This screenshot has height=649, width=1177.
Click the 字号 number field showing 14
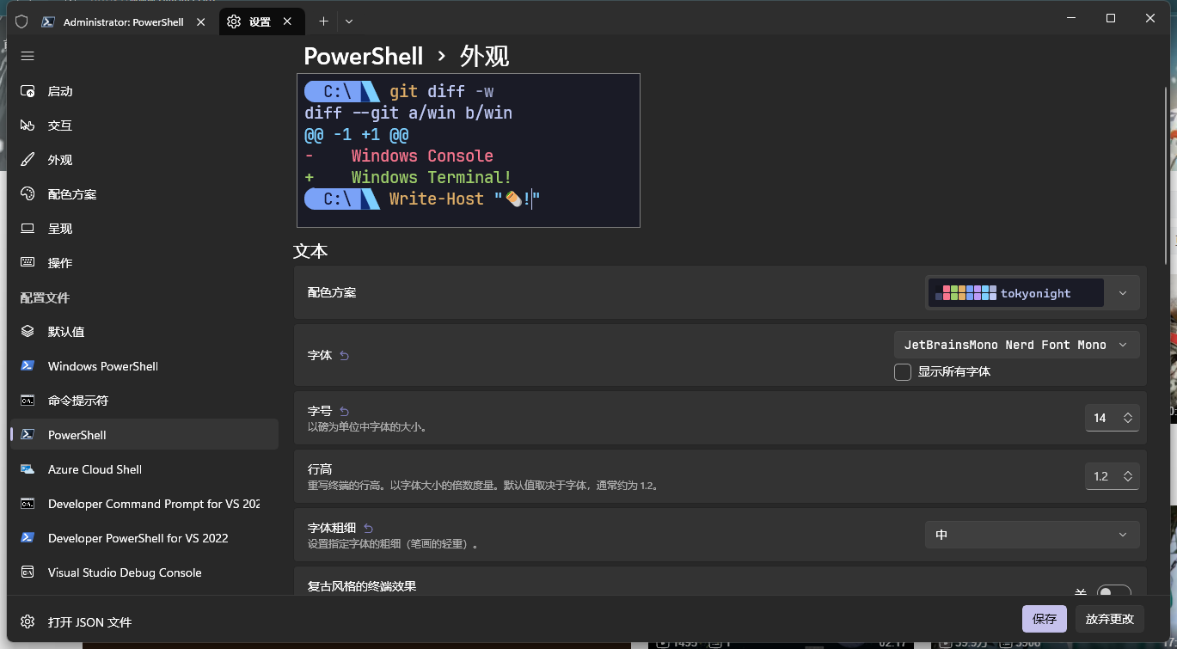pyautogui.click(x=1113, y=418)
